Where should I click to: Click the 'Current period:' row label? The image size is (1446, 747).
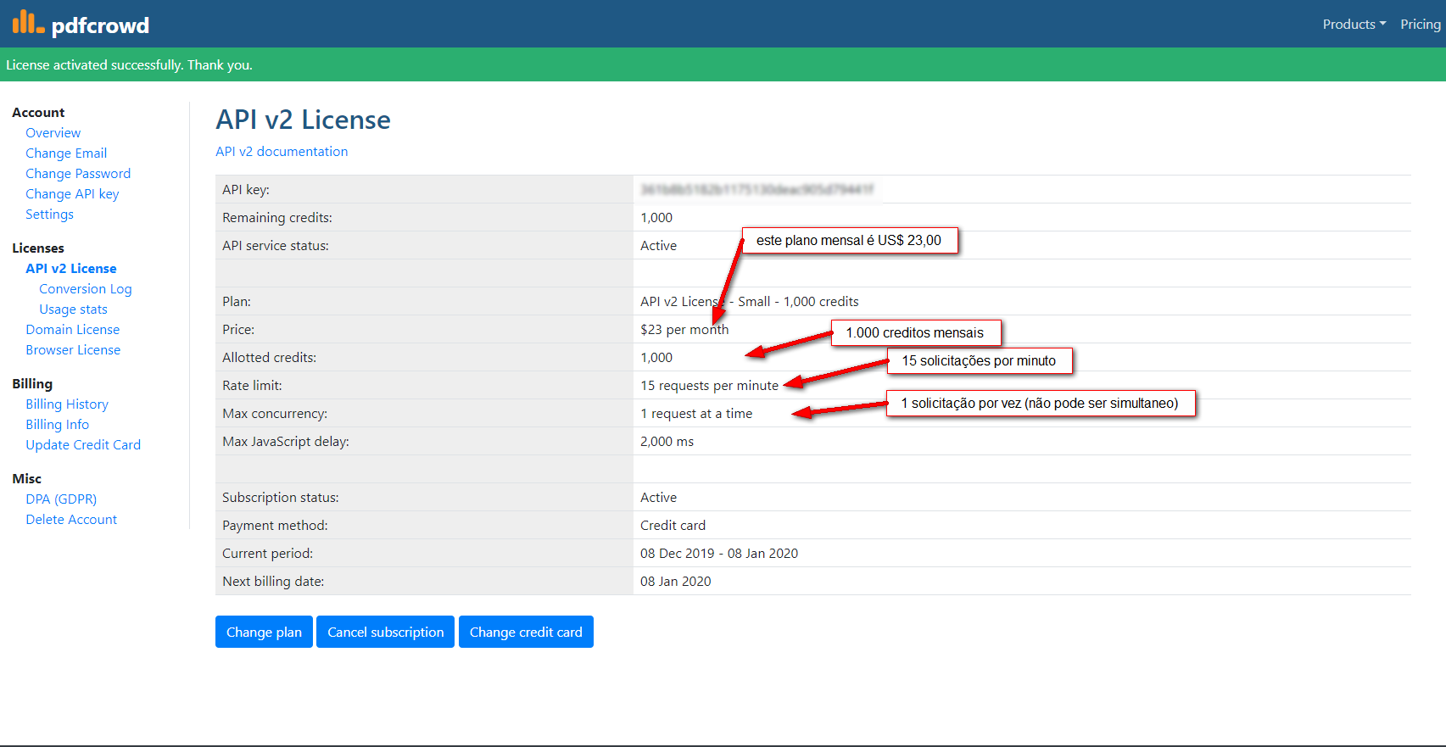click(x=267, y=554)
